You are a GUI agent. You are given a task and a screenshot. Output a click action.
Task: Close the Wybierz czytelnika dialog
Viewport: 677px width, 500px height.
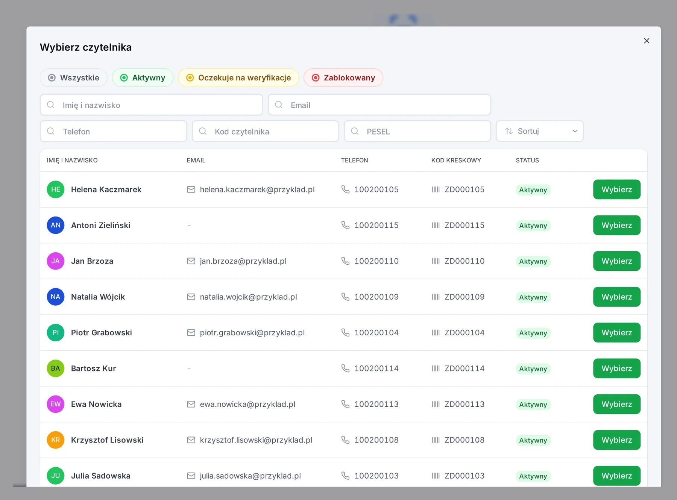click(x=647, y=41)
